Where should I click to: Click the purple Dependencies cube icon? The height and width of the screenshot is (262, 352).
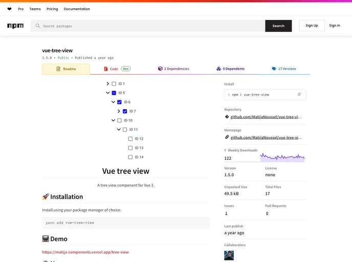pyautogui.click(x=160, y=69)
